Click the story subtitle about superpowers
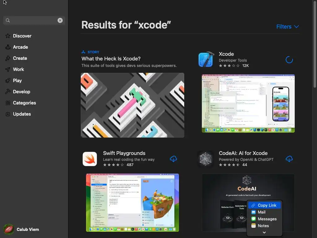Screen dimensions: 317x238 click(x=129, y=66)
